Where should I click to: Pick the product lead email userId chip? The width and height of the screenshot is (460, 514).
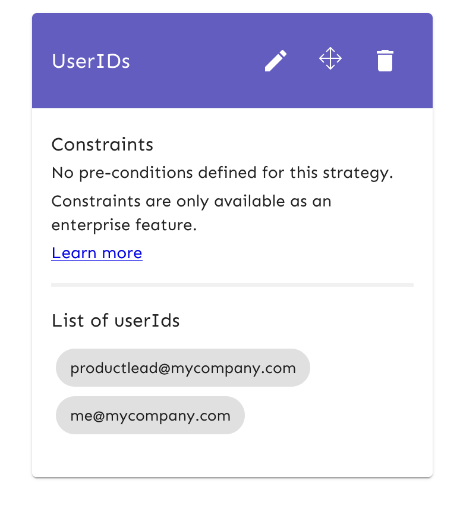[x=183, y=368]
